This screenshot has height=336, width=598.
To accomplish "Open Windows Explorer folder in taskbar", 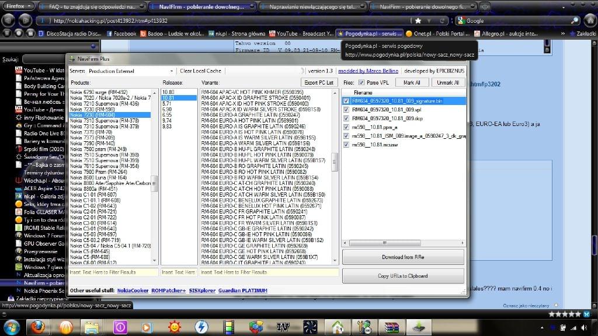I will point(92,327).
